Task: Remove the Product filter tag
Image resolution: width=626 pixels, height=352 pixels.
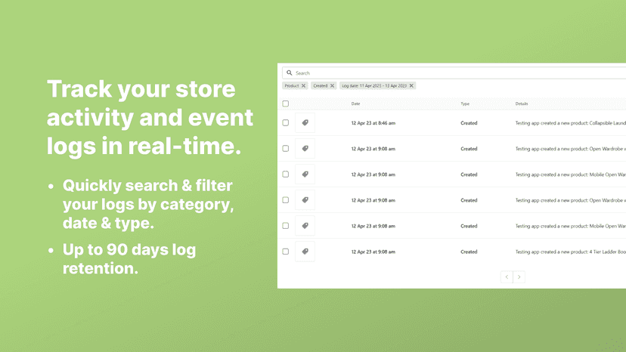Action: click(x=303, y=86)
